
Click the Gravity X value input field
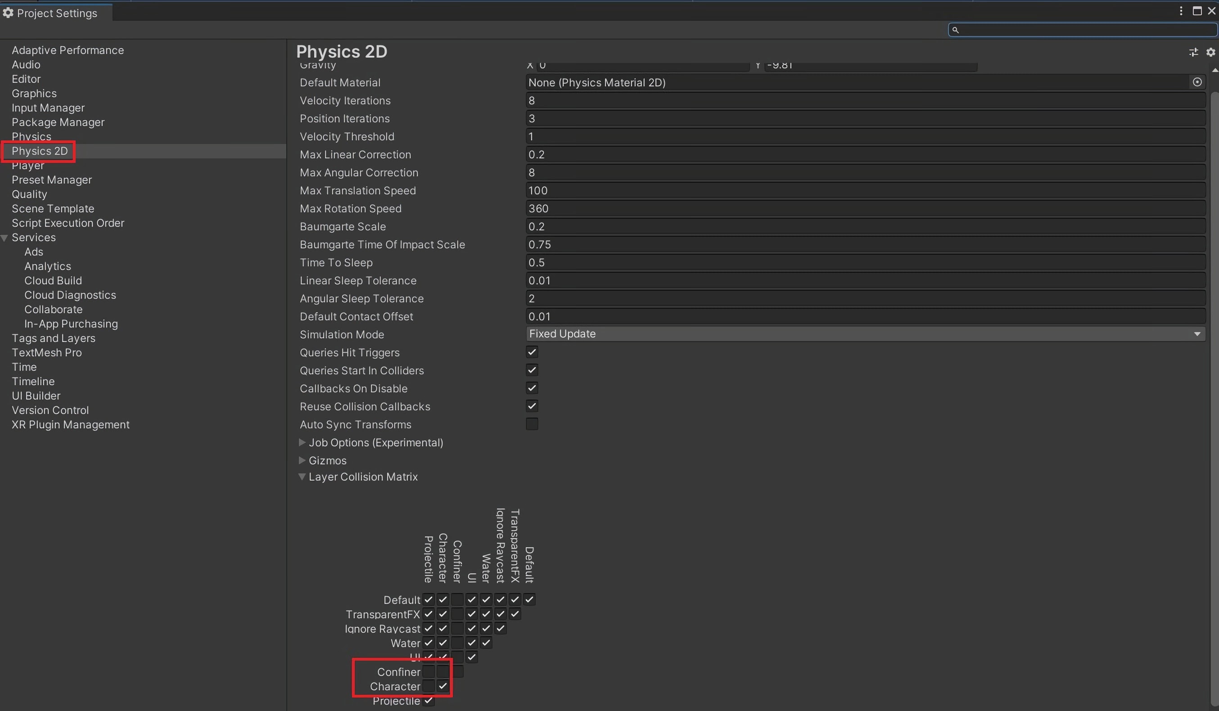[643, 64]
